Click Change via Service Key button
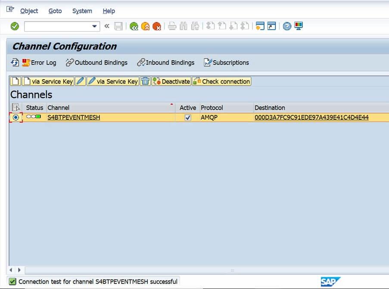 (113, 81)
